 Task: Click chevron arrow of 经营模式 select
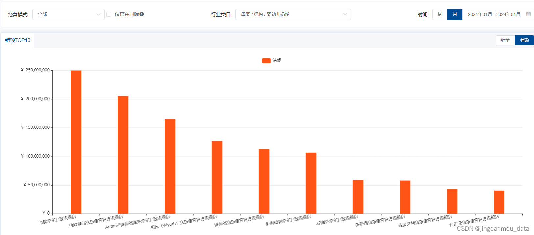[98, 14]
